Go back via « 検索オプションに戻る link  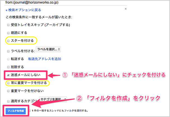pos(23,10)
